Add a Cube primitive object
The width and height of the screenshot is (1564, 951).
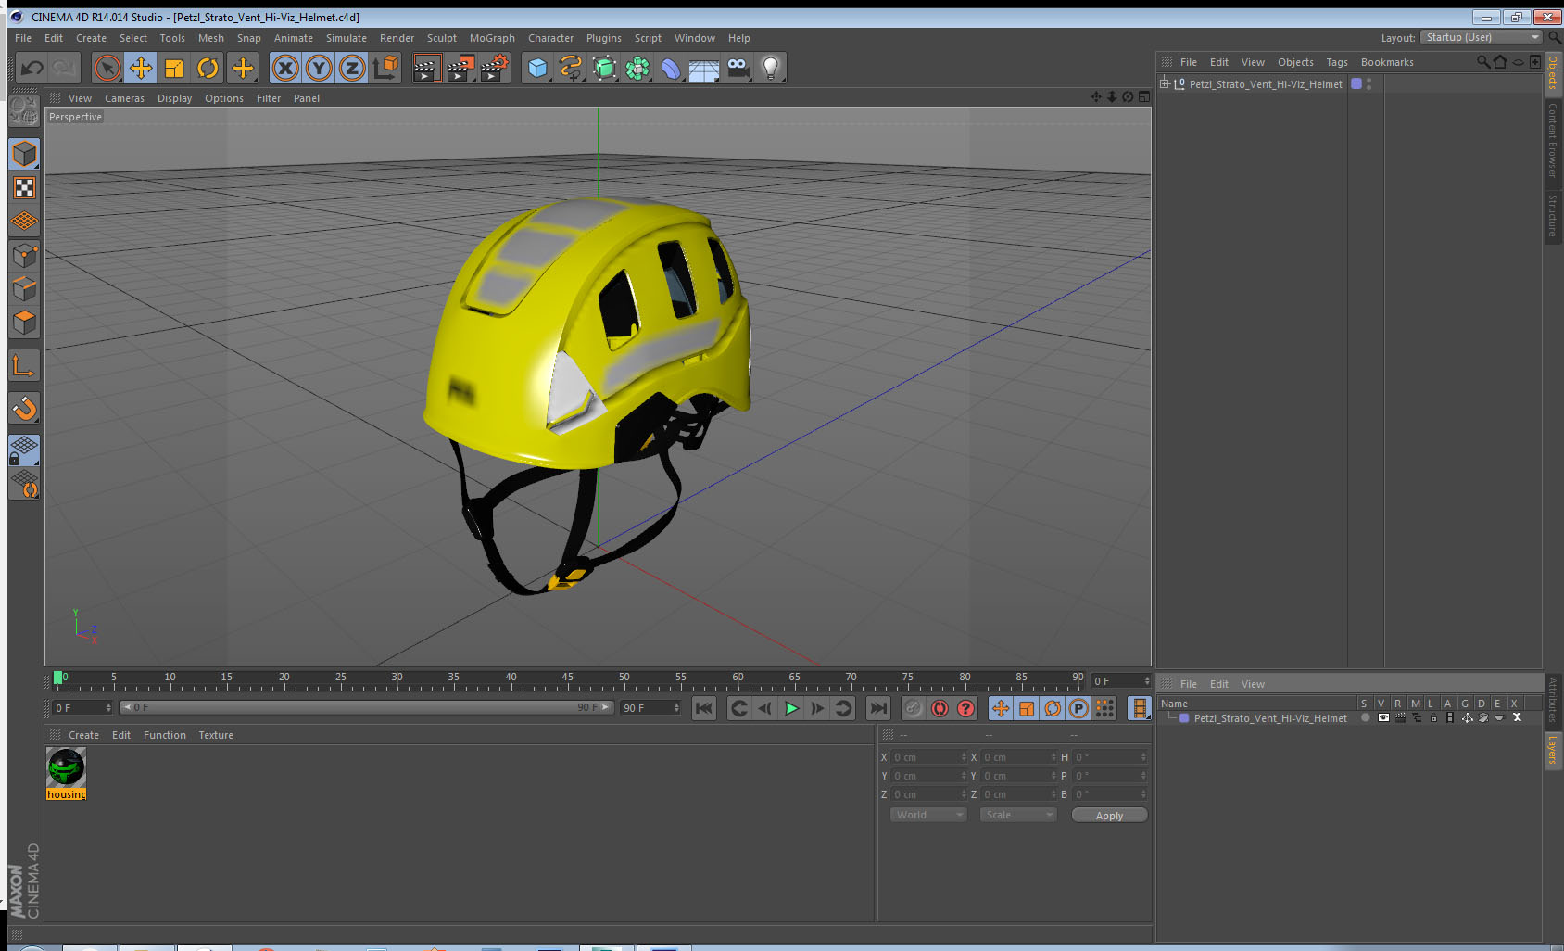point(537,68)
